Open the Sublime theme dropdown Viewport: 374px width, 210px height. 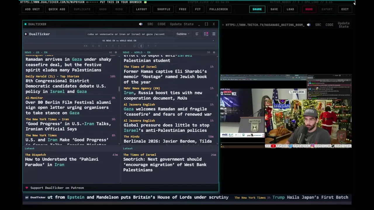183,34
